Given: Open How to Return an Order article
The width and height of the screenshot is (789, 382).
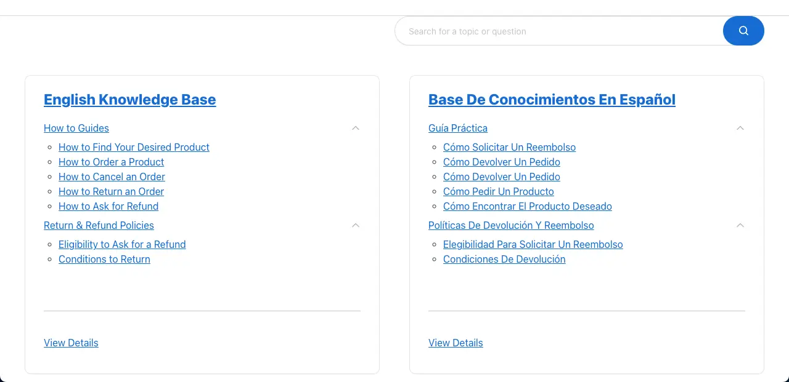Looking at the screenshot, I should (111, 191).
